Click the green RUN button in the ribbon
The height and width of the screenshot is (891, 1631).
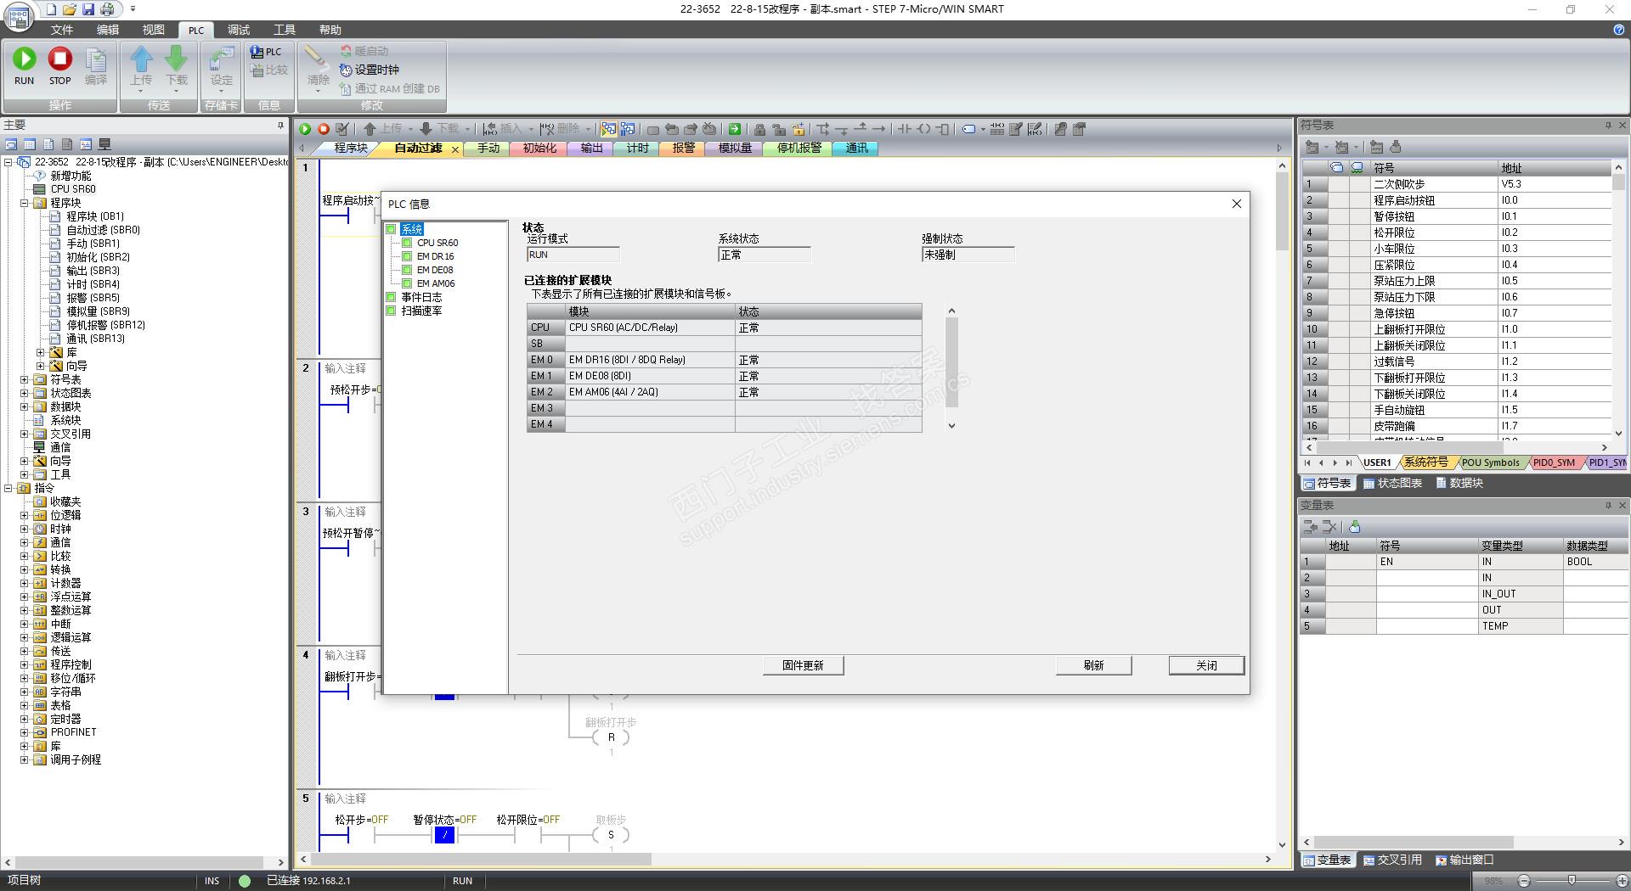tap(24, 65)
